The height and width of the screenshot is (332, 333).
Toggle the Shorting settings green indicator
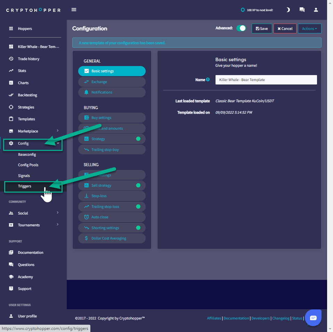click(x=138, y=228)
